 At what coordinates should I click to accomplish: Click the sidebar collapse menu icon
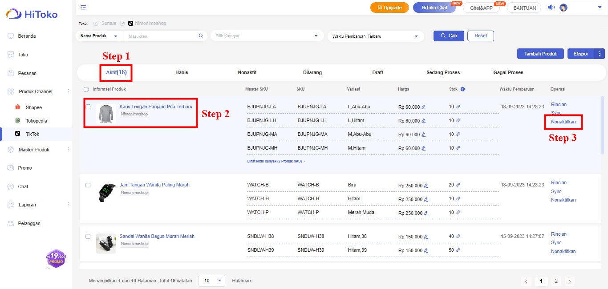(83, 8)
